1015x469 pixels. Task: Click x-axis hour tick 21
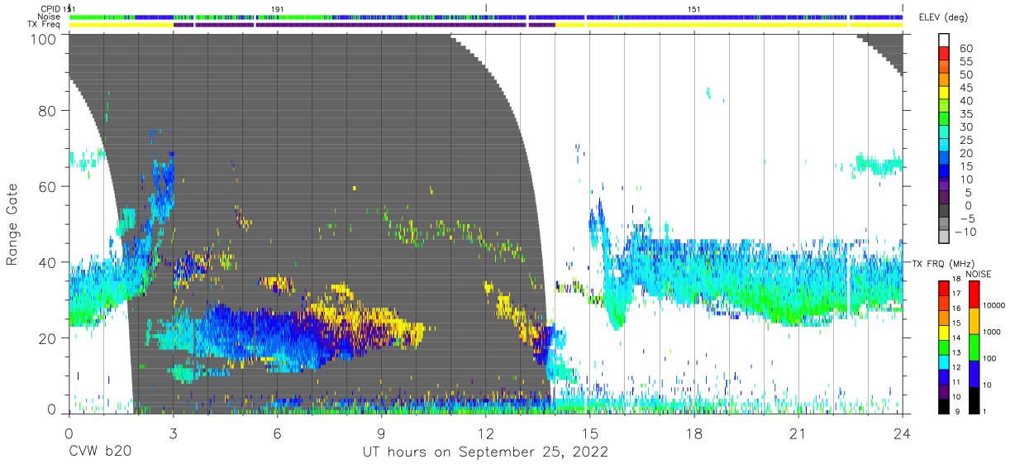798,433
